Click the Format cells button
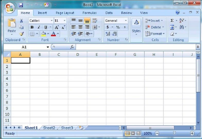Image resolution: width=202 pixels, height=139 pixels. pos(155,34)
